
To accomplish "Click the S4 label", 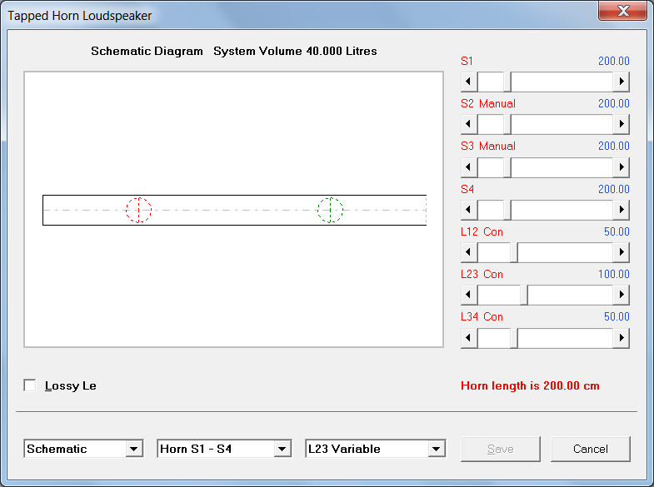I will pyautogui.click(x=467, y=189).
